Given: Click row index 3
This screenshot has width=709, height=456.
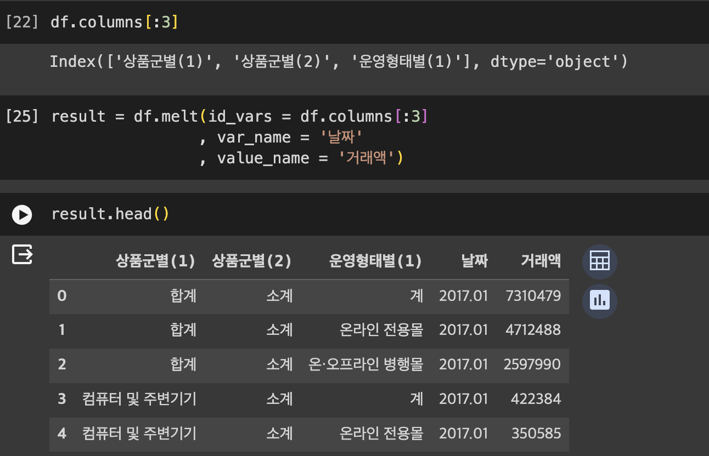Looking at the screenshot, I should pyautogui.click(x=62, y=399).
